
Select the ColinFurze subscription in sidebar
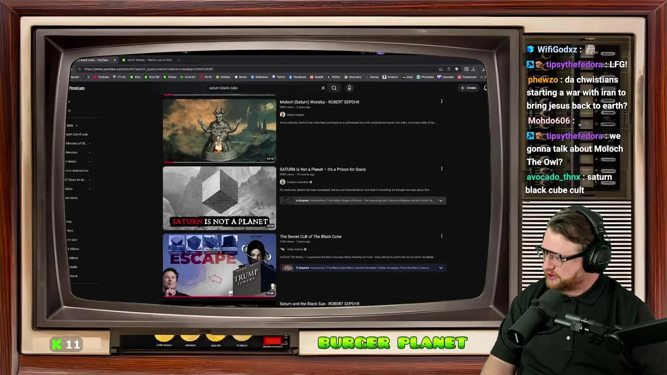pyautogui.click(x=77, y=134)
